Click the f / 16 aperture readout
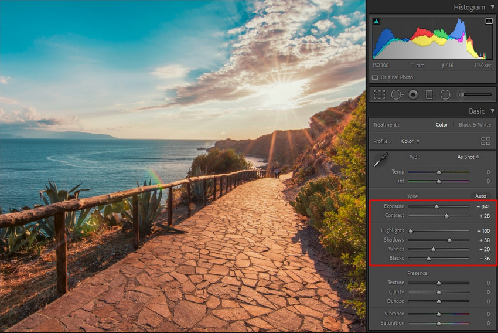 [447, 66]
